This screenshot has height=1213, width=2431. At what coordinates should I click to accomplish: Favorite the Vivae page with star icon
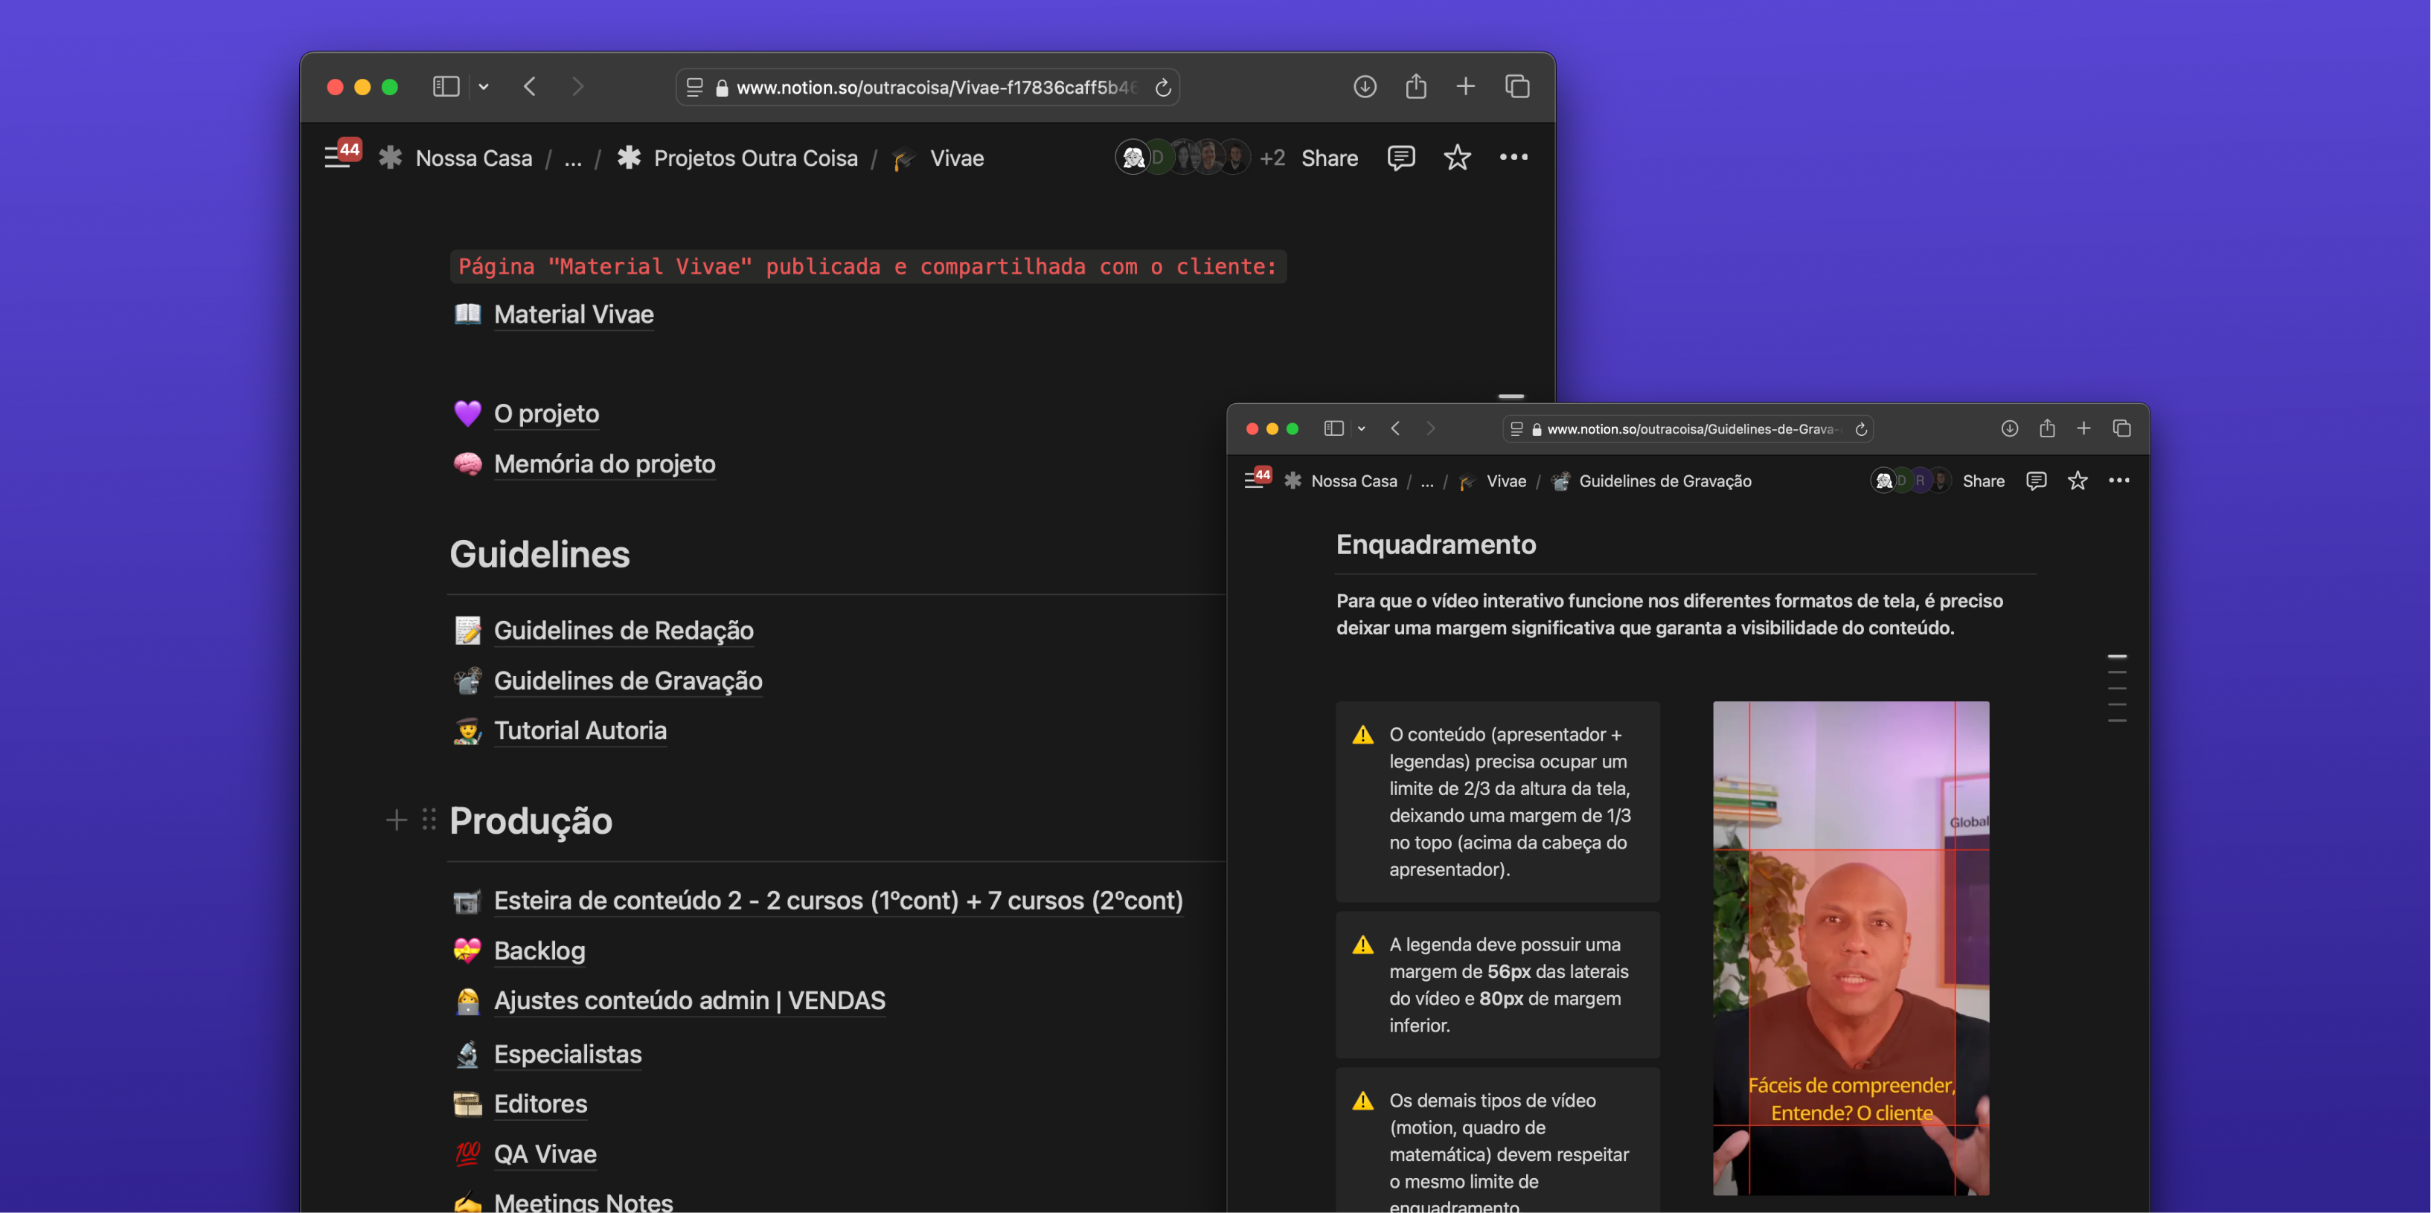[x=1457, y=158]
